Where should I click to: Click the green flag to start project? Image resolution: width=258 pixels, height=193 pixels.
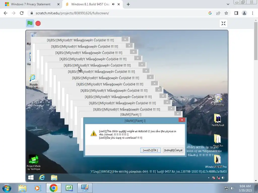(30, 23)
